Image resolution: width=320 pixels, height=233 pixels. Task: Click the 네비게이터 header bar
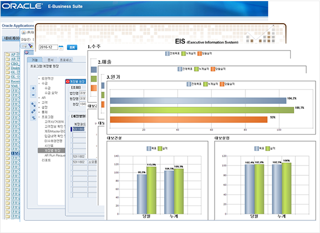pos(11,38)
